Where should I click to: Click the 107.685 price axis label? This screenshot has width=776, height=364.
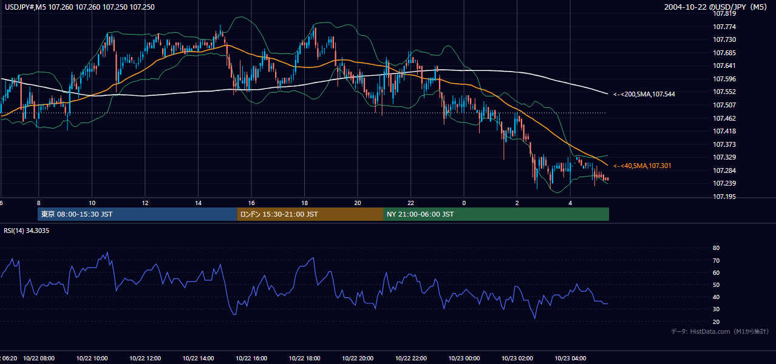[x=724, y=53]
